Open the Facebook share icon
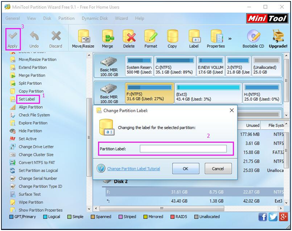This screenshot has height=231, width=292. click(263, 217)
